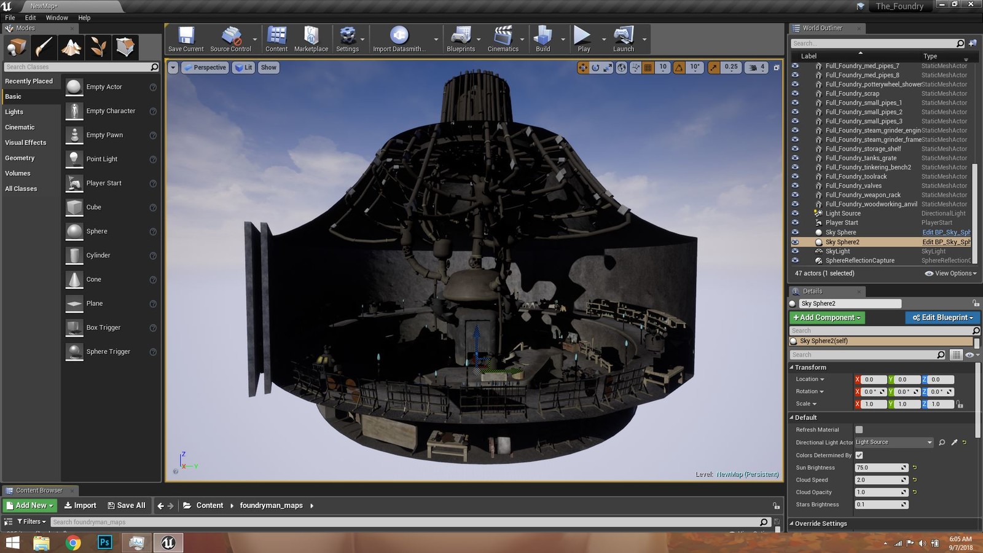Hide Sky Sphere2 with eye icon

pos(795,242)
